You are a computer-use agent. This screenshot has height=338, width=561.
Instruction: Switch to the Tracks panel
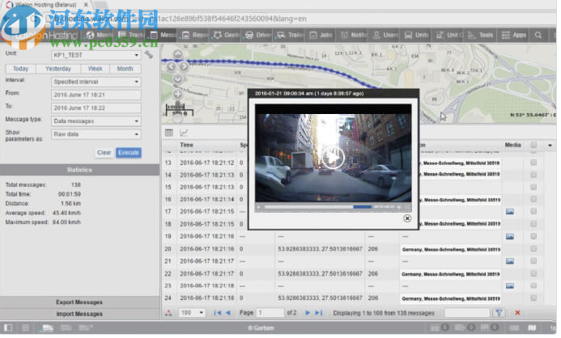[131, 36]
